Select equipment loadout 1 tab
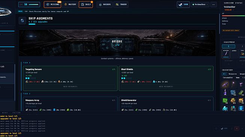Image resolution: width=245 pixels, height=137 pixels. coord(229,46)
